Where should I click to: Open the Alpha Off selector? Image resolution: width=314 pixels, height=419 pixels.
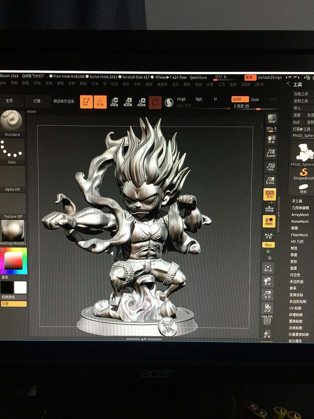tap(12, 179)
